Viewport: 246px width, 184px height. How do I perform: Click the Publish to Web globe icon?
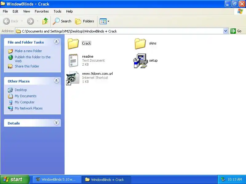pos(10,57)
